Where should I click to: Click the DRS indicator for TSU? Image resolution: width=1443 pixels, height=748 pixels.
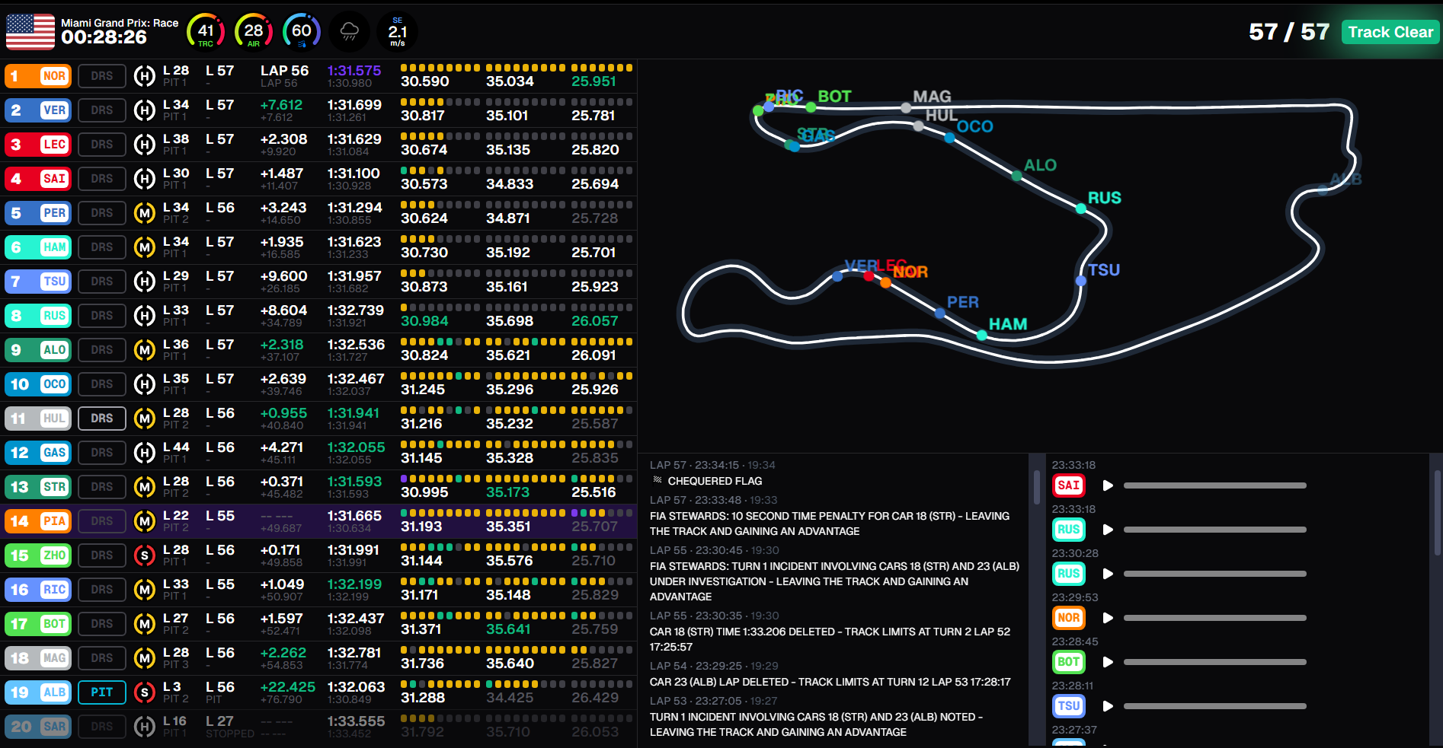click(x=102, y=282)
